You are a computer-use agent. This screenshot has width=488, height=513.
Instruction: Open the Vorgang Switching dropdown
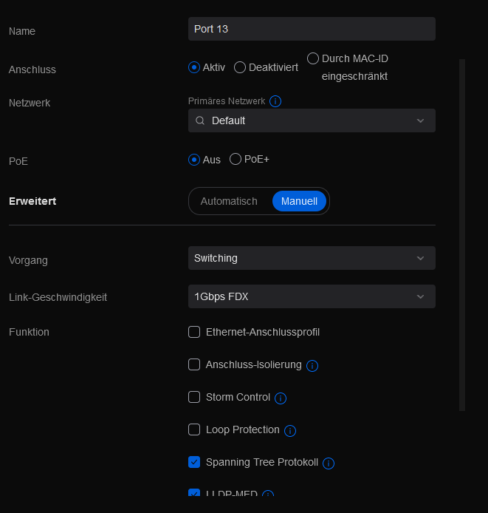click(x=312, y=258)
